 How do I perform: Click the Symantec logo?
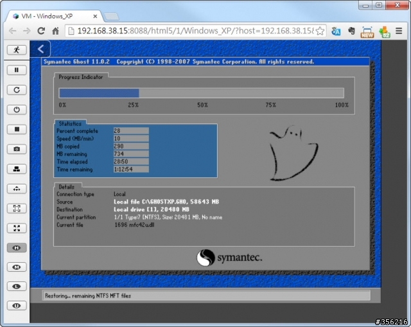coord(229,258)
